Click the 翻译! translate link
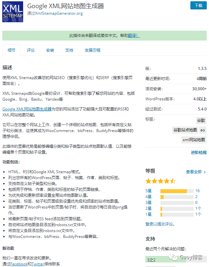This screenshot has height=267, width=209. [134, 36]
